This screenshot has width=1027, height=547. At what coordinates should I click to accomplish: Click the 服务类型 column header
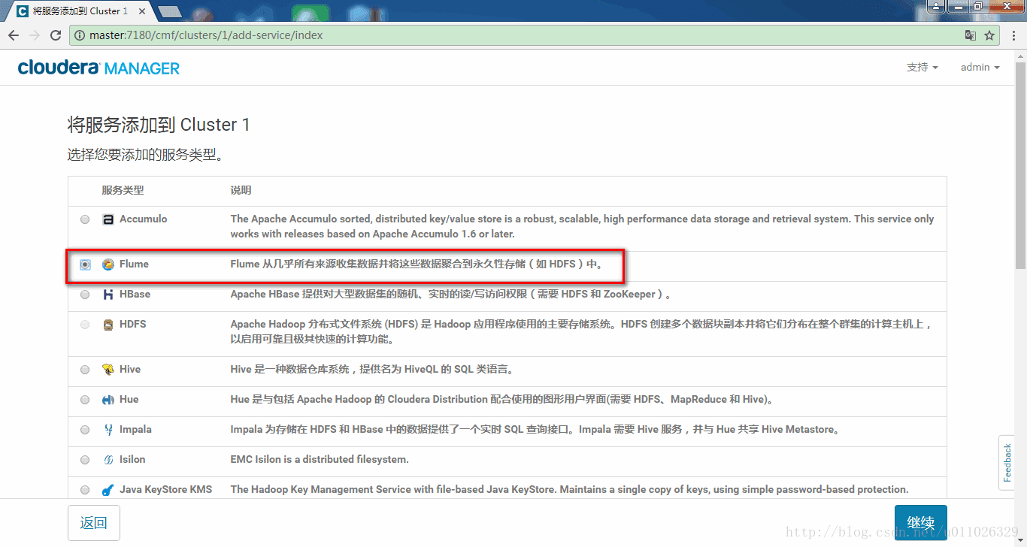tap(123, 191)
